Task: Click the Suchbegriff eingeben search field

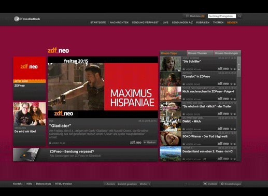Action: tap(222, 16)
